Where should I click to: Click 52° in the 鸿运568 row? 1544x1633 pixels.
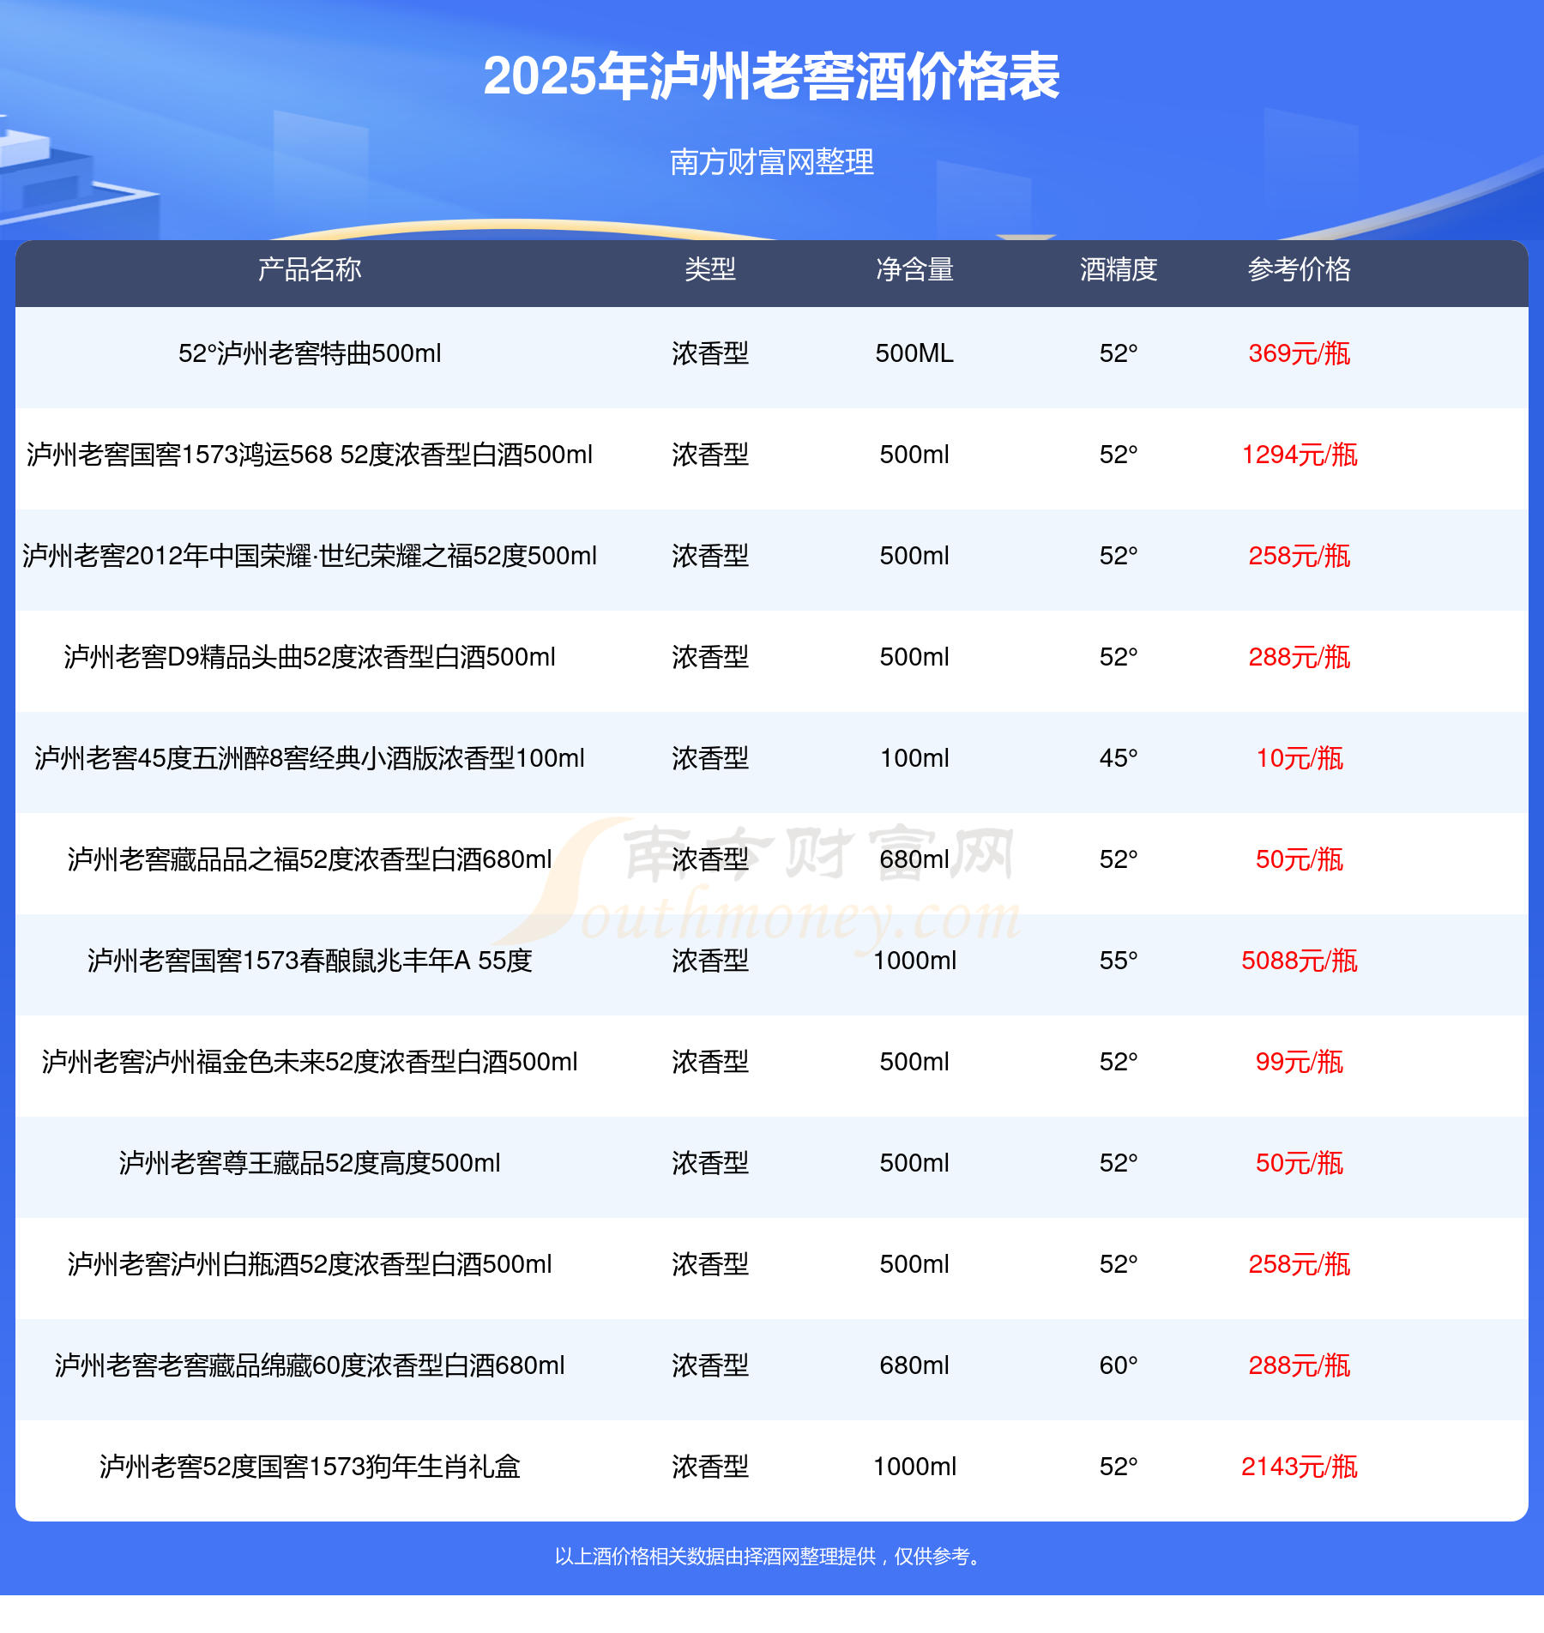(1119, 455)
